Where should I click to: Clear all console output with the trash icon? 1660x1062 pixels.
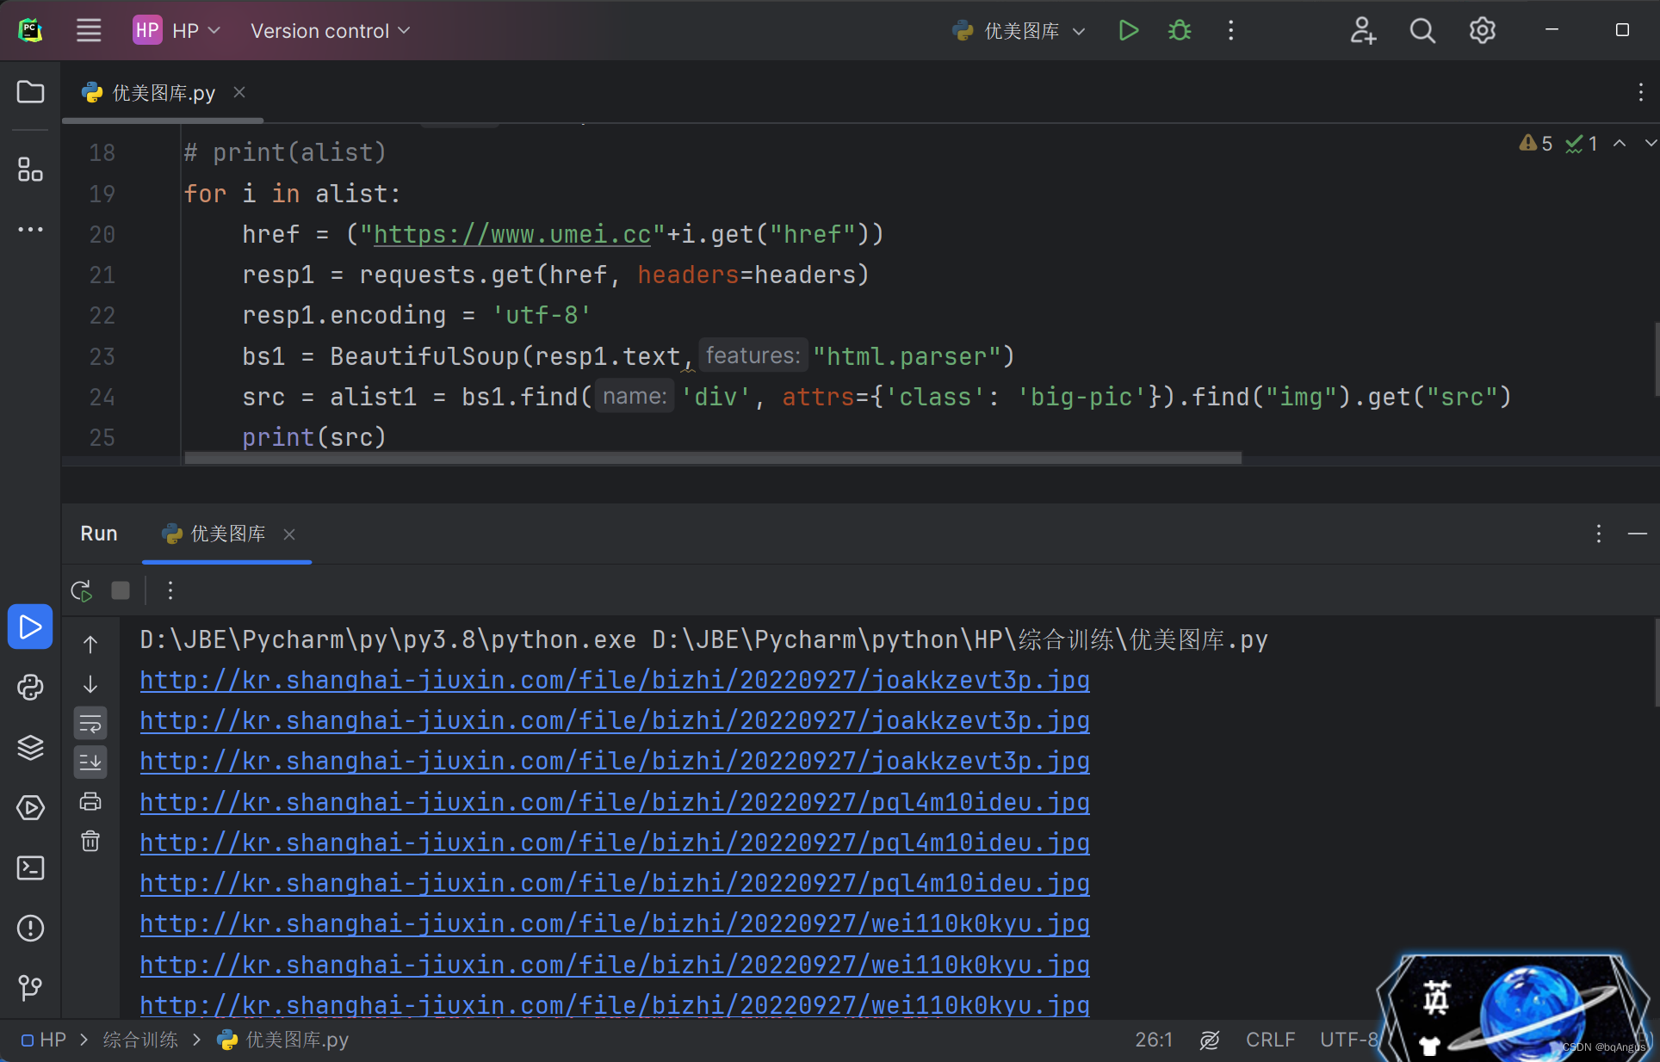90,841
